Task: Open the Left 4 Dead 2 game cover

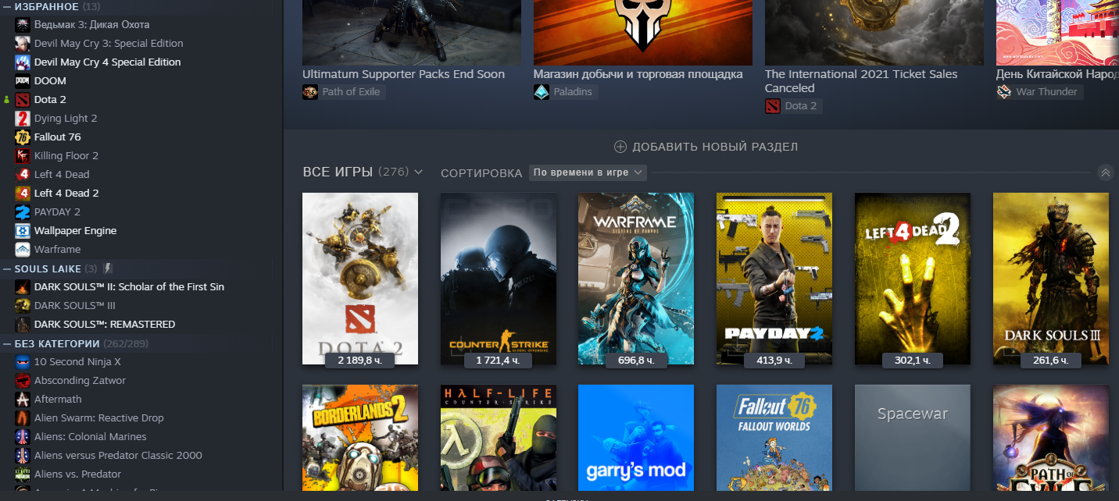Action: click(913, 279)
